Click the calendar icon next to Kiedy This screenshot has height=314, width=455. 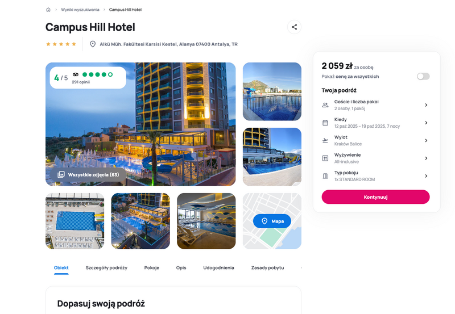tap(325, 123)
